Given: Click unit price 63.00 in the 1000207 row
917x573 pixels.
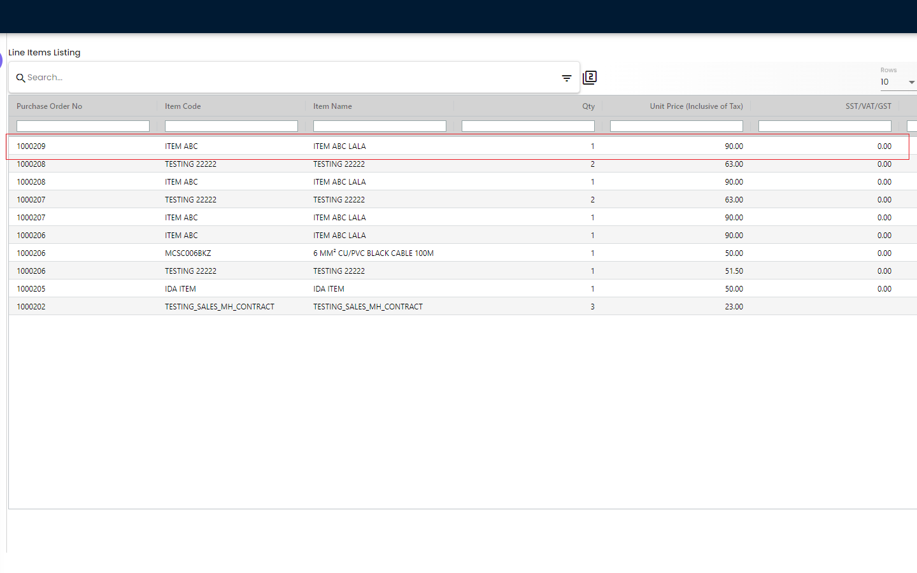Looking at the screenshot, I should click(734, 200).
